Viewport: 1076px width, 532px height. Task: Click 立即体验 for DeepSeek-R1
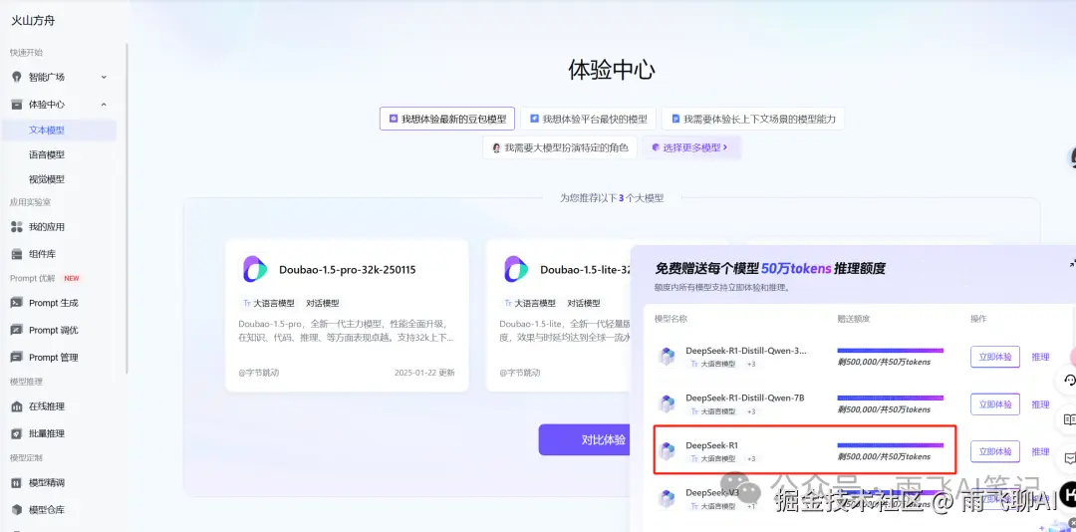click(995, 451)
